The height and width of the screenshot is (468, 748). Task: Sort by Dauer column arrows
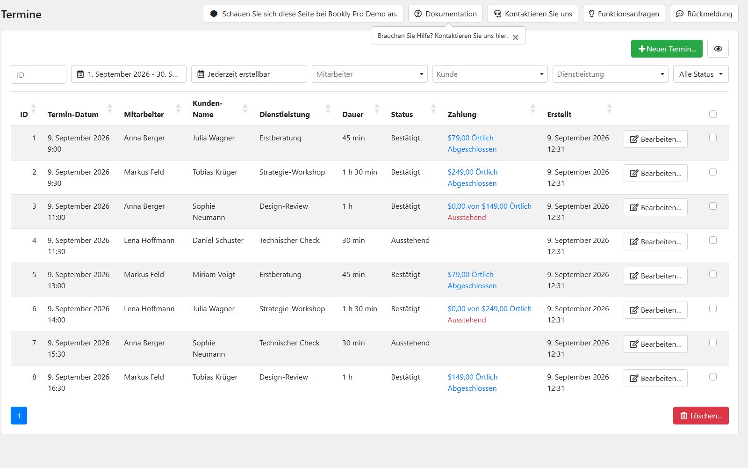click(377, 109)
